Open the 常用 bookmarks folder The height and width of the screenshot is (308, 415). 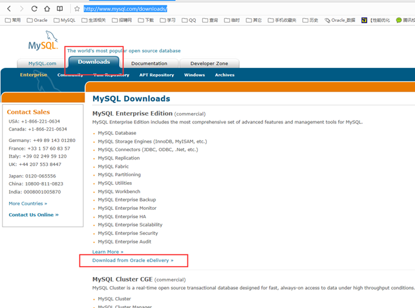pos(13,20)
